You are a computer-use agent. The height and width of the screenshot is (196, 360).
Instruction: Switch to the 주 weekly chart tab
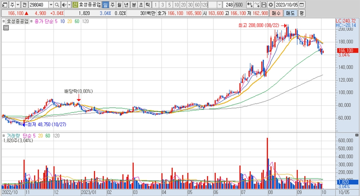click(x=112, y=5)
